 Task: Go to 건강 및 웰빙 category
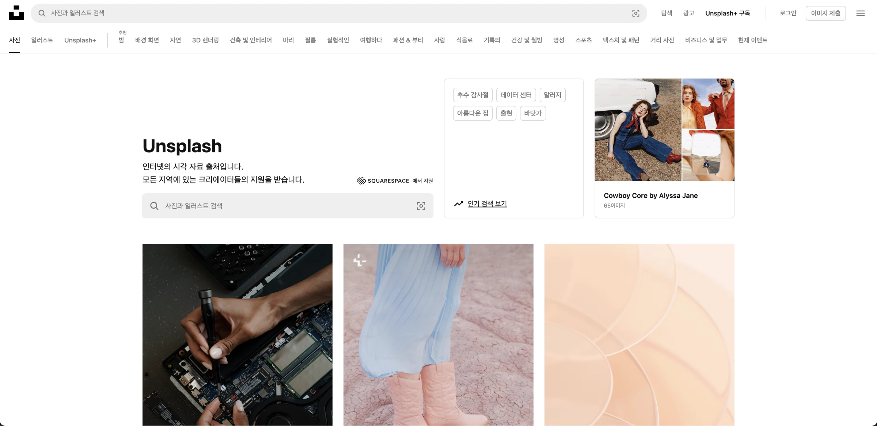coord(527,40)
